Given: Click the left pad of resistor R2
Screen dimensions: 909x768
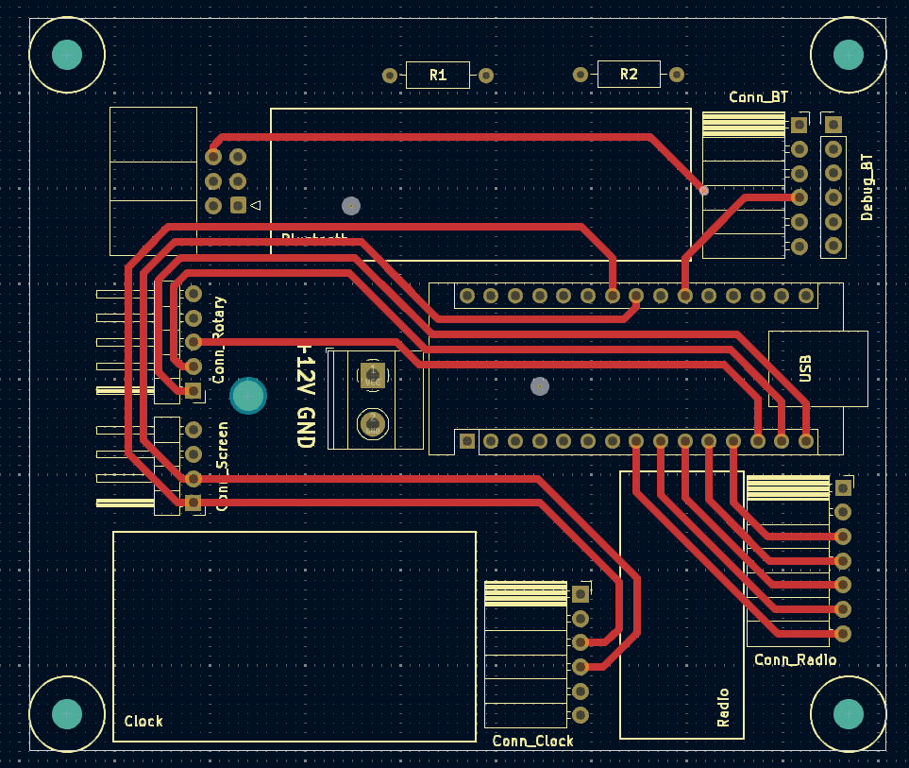Looking at the screenshot, I should tap(581, 75).
